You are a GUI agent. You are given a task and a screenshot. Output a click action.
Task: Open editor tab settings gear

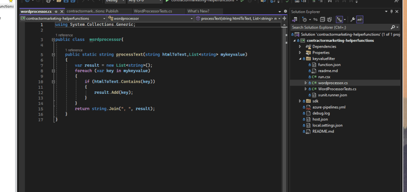285,12
